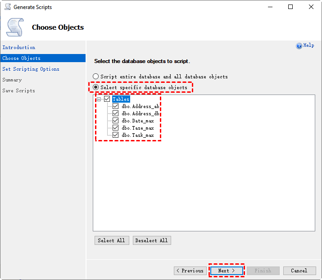Select 'Select specific database objects' radio button

(95, 87)
